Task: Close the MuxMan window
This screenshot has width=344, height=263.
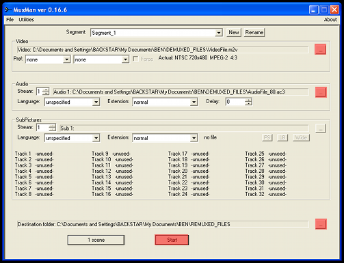Action: coord(334,10)
